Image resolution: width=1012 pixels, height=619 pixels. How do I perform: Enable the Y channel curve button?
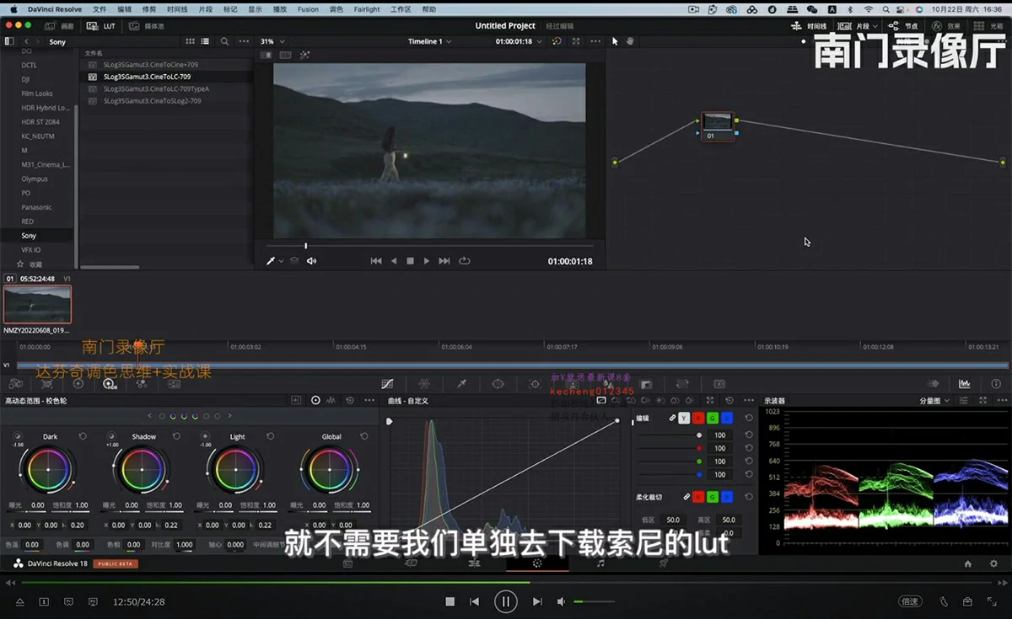coord(684,418)
